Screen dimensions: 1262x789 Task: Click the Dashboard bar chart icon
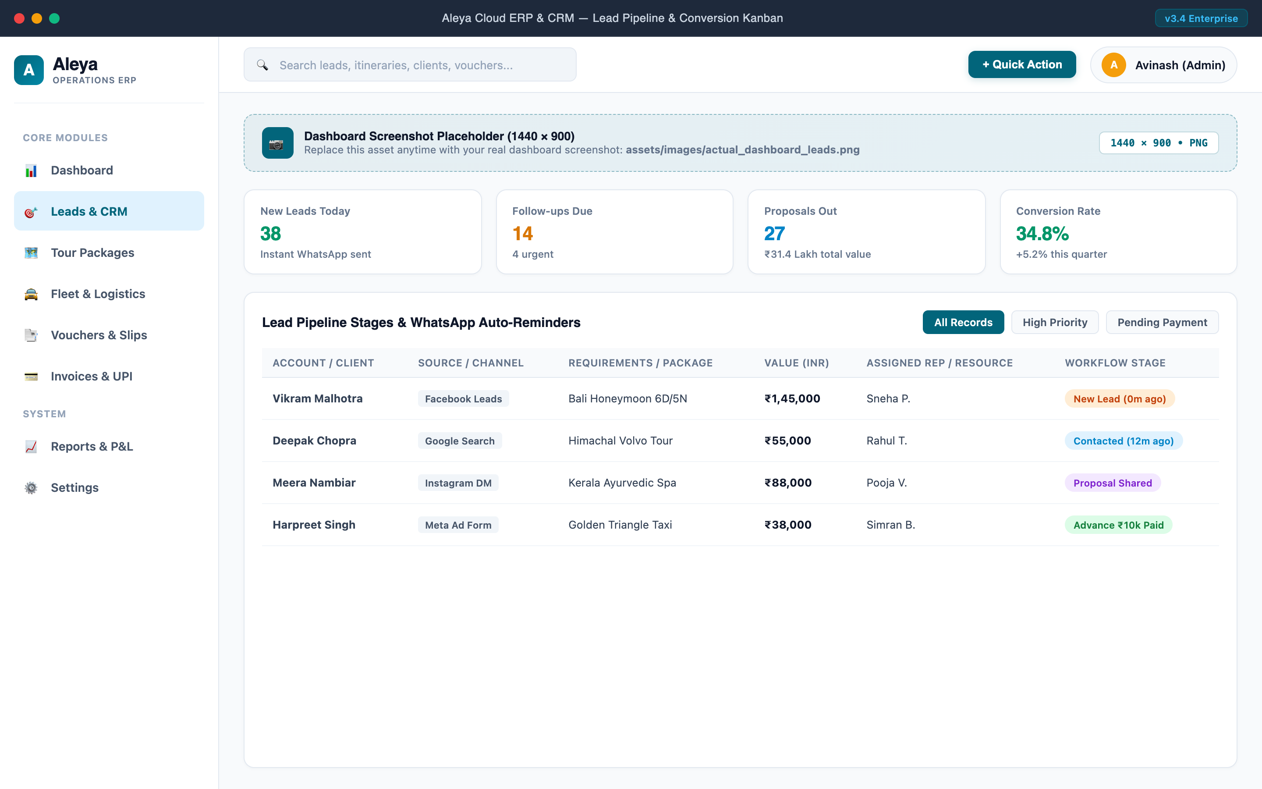click(31, 171)
